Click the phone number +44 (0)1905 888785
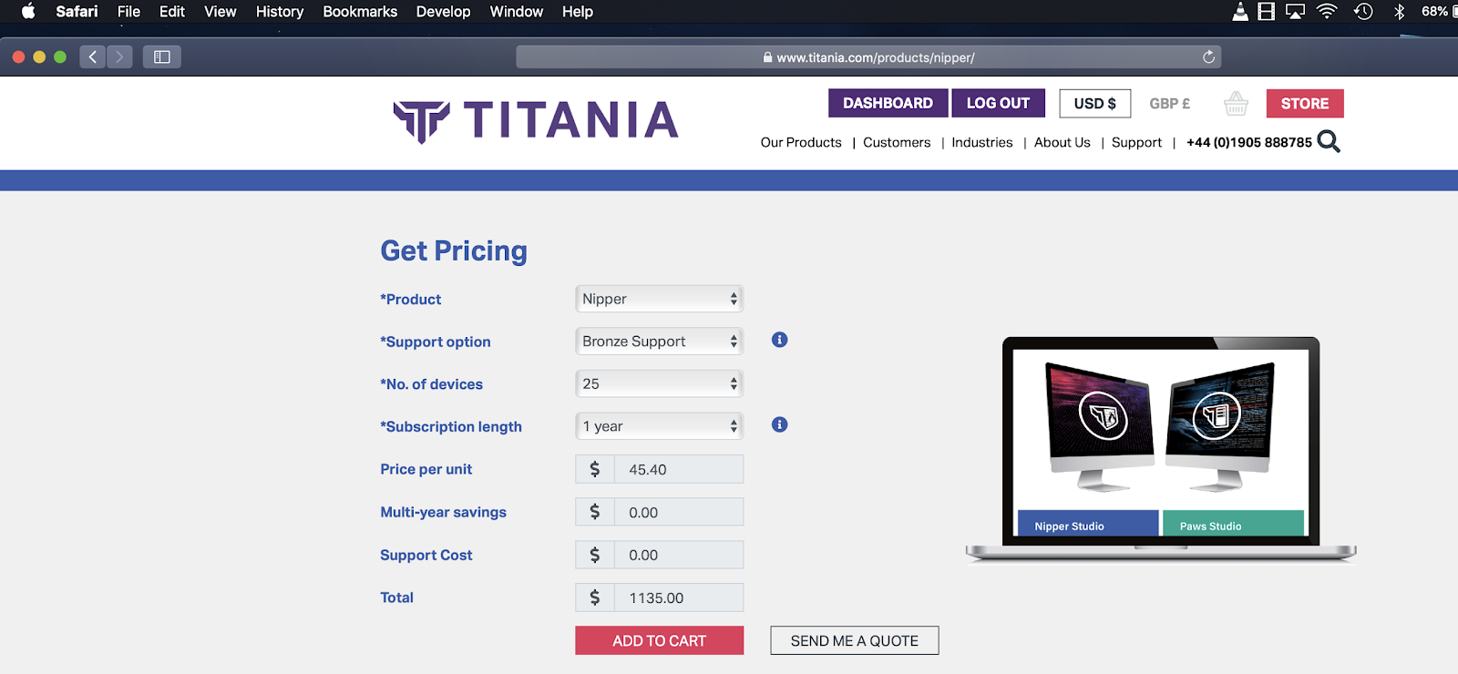Screen dimensions: 1458x674 coord(1248,142)
